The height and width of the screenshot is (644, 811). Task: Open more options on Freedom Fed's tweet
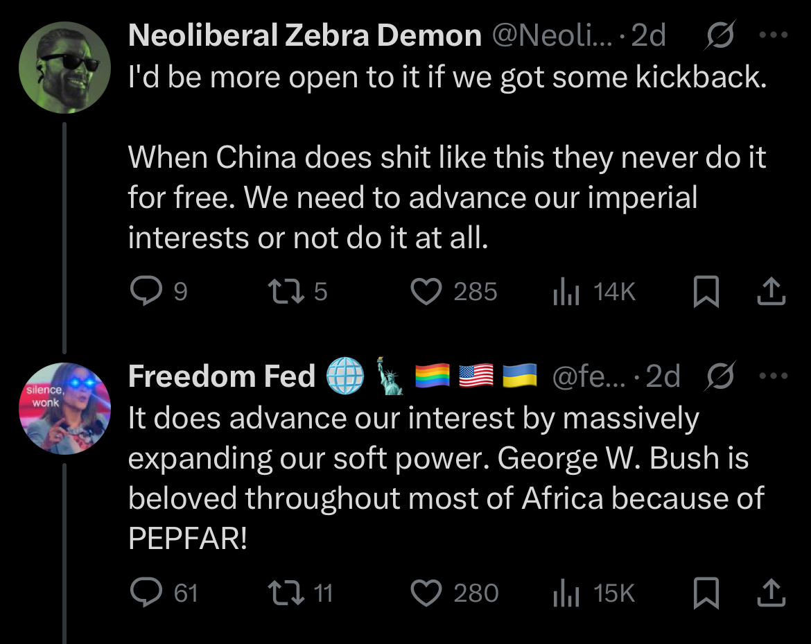click(774, 376)
